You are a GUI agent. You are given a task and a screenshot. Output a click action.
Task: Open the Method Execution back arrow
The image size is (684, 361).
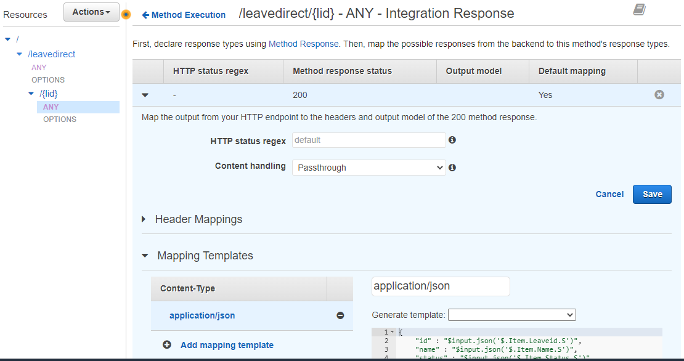tap(148, 15)
